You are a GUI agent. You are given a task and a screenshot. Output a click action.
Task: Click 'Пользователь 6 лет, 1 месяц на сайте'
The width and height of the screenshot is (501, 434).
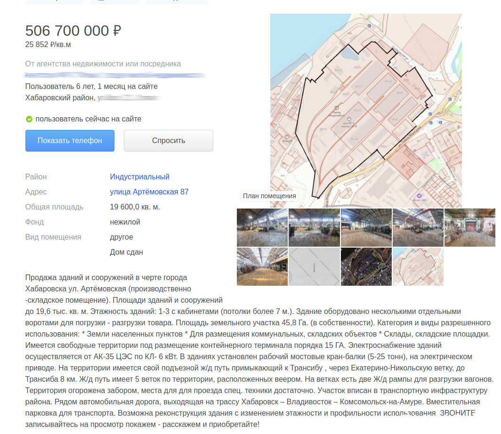click(x=91, y=86)
